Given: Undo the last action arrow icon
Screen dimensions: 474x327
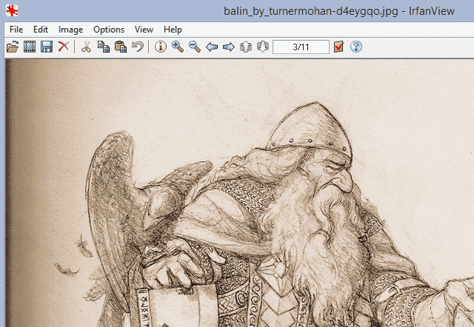Looking at the screenshot, I should point(138,47).
